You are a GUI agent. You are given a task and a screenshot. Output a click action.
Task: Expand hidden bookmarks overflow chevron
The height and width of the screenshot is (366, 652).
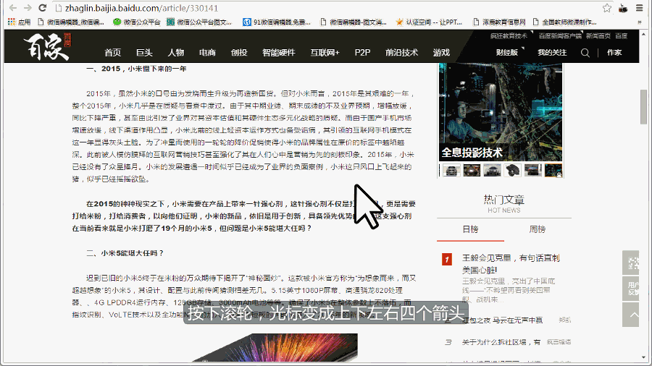[x=639, y=22]
